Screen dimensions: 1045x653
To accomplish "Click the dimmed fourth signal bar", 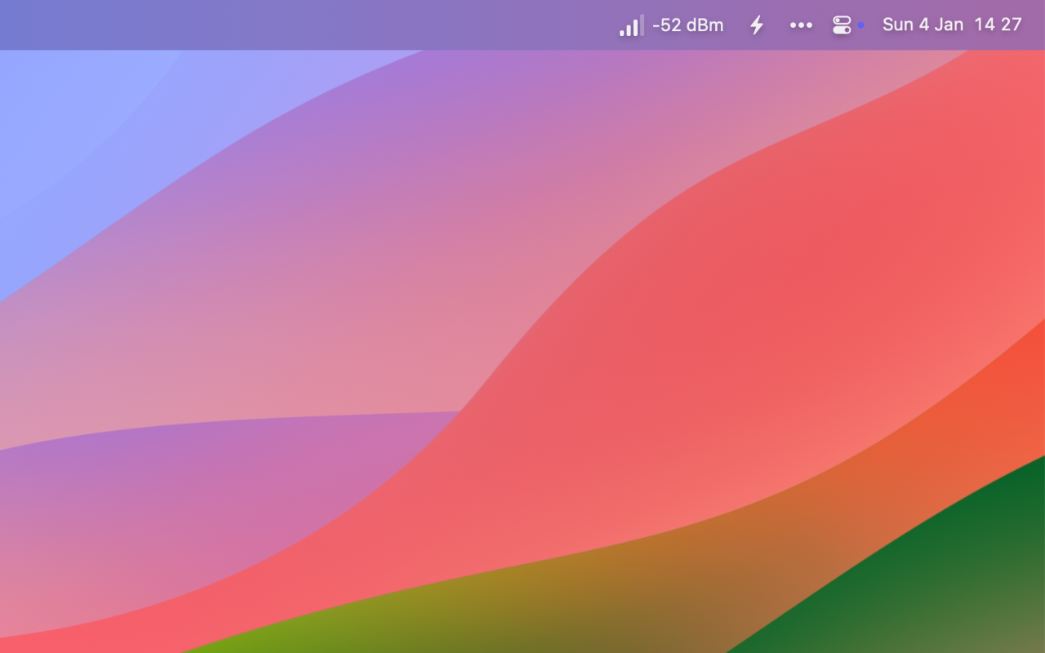I will [641, 23].
